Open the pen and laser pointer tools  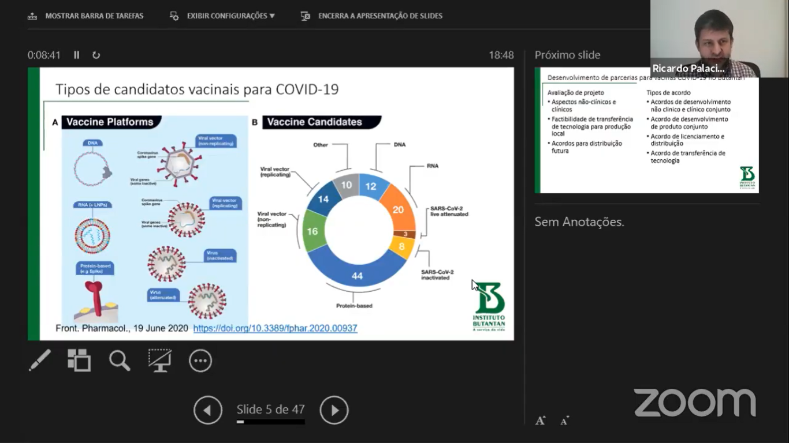tap(40, 361)
